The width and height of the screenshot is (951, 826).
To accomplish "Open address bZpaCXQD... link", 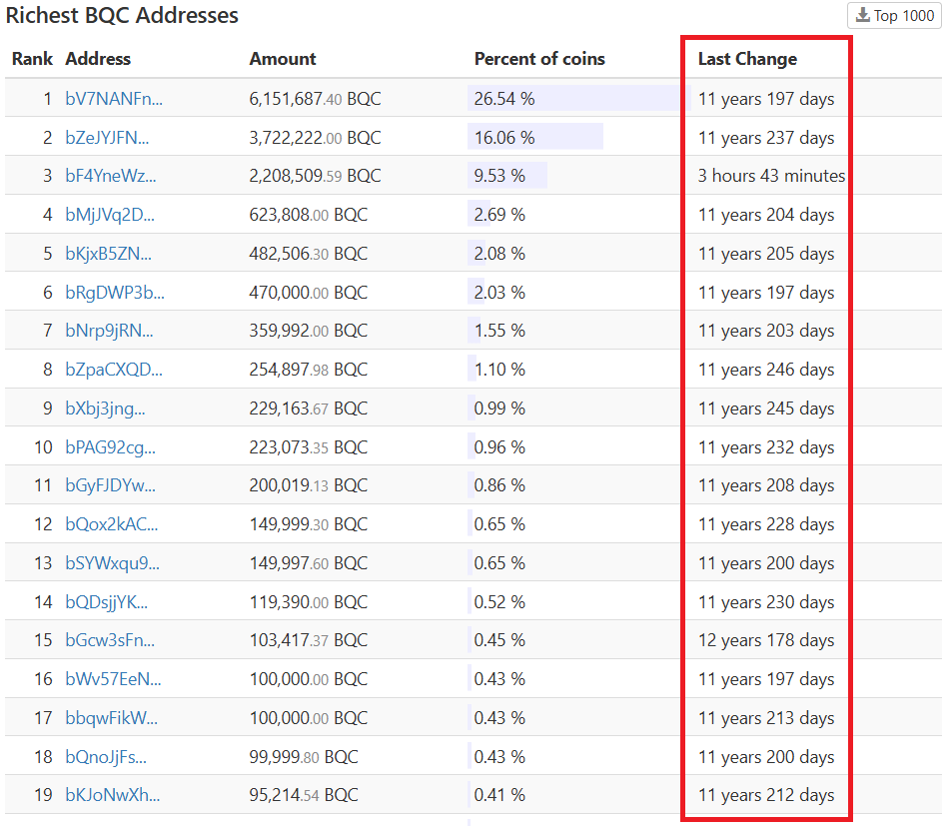I will 114,370.
